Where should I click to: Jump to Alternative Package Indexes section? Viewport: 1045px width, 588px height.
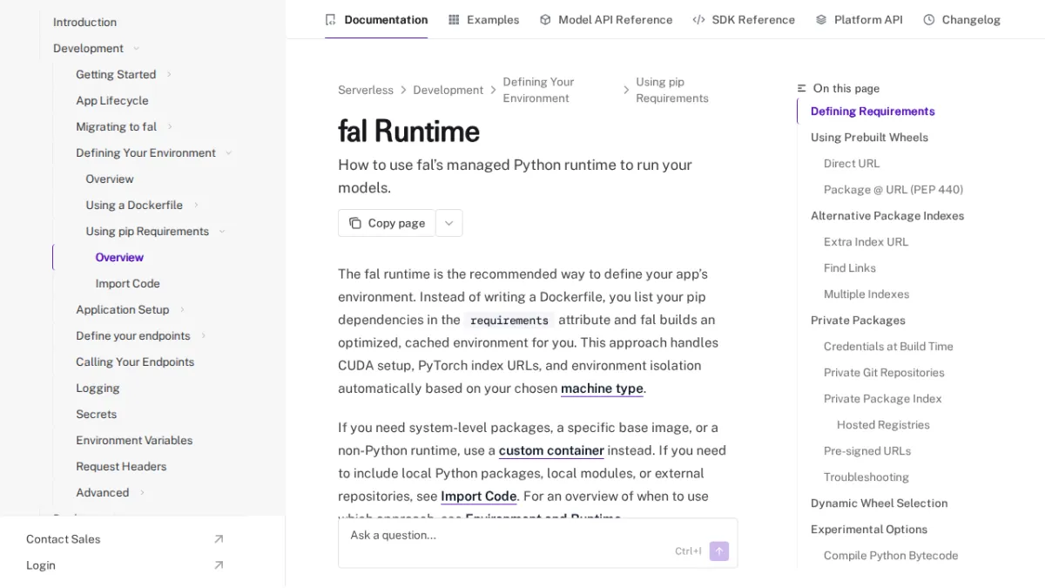tap(887, 216)
